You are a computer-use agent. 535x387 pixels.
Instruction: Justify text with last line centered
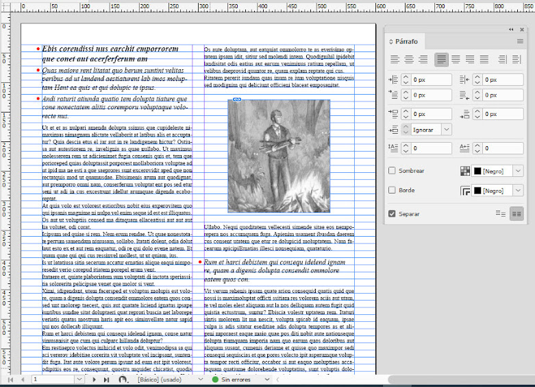tap(456, 60)
